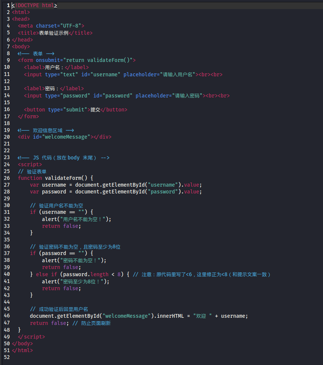Click var password assignment line

[116, 192]
